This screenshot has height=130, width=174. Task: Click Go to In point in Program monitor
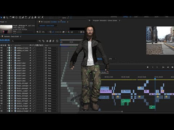tap(163, 67)
